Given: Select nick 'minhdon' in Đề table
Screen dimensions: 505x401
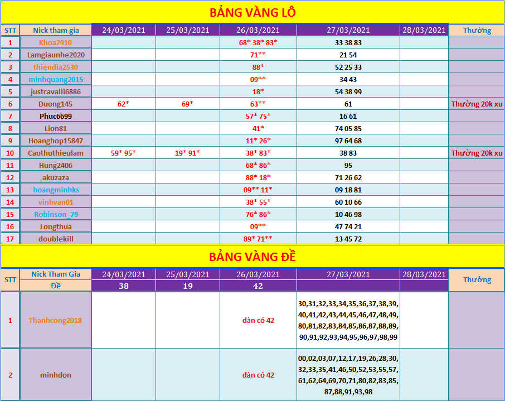Looking at the screenshot, I should click(56, 375).
